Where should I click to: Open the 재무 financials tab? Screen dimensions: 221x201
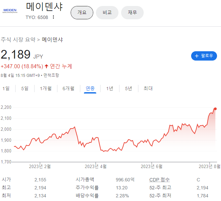tap(132, 13)
